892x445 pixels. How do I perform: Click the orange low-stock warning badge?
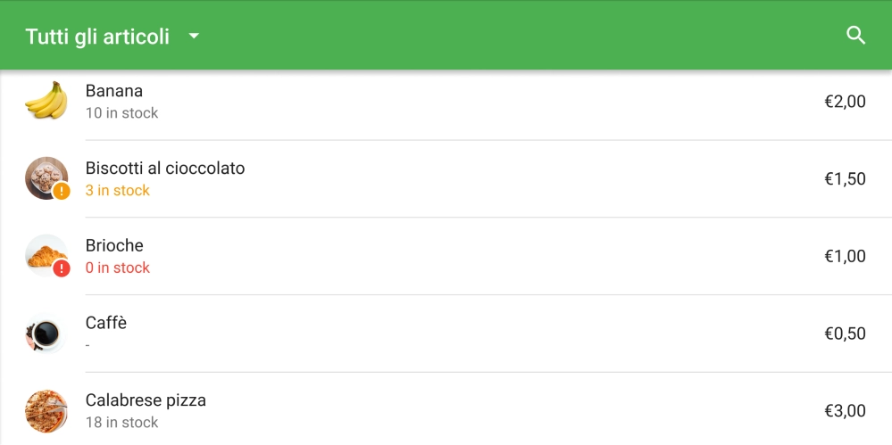[x=62, y=191]
